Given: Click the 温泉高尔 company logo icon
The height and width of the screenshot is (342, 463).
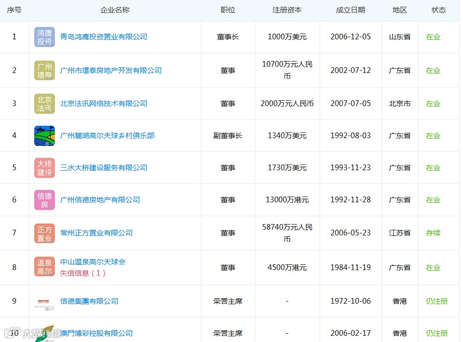Looking at the screenshot, I should 45,266.
